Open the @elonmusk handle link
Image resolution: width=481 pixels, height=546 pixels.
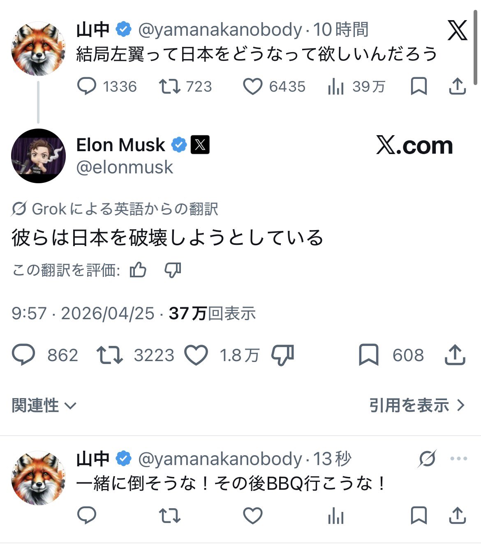tap(125, 168)
